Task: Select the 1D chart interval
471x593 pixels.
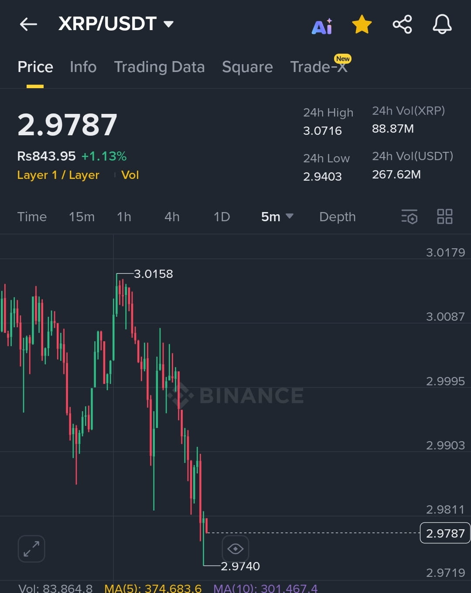Action: [x=222, y=217]
